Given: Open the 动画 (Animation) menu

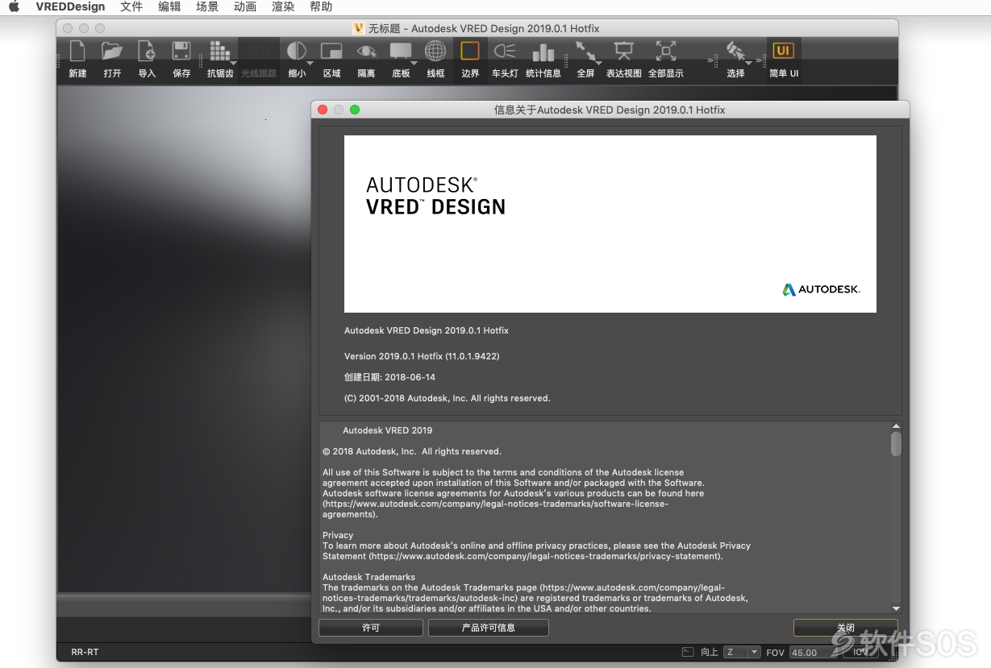Looking at the screenshot, I should 245,6.
